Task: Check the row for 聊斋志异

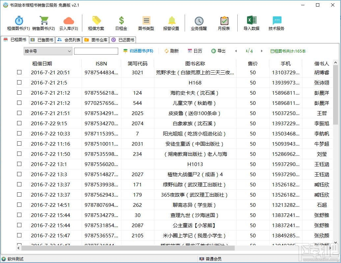Action: point(19,205)
